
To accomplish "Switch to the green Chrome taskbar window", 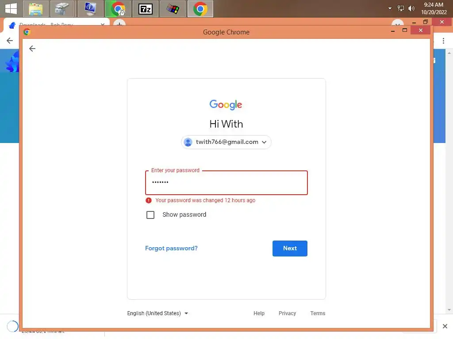I will click(118, 9).
